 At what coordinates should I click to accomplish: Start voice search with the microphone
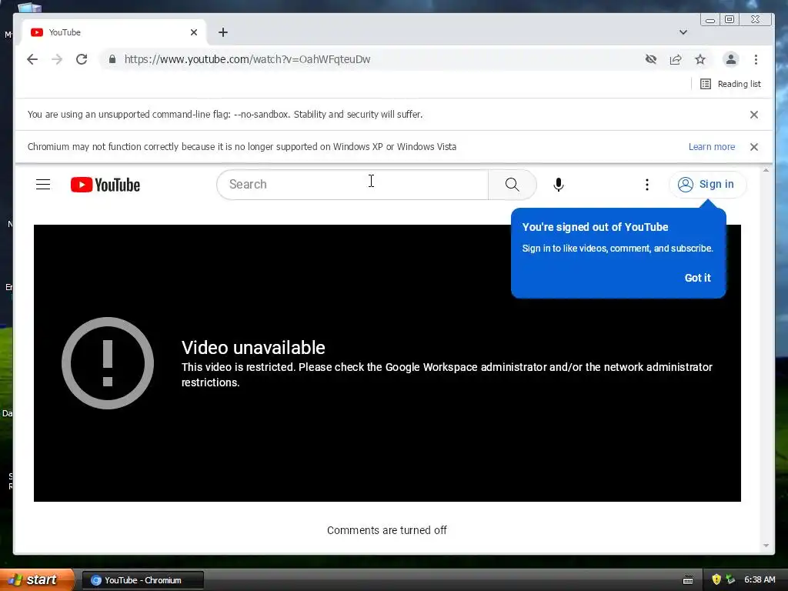point(559,185)
